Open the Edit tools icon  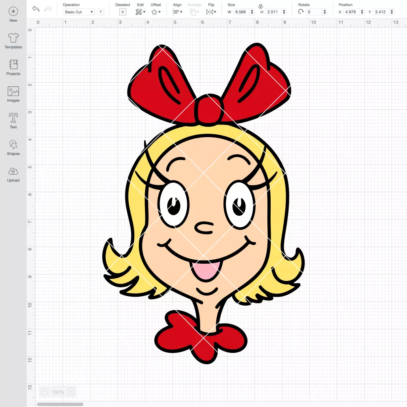pos(139,12)
